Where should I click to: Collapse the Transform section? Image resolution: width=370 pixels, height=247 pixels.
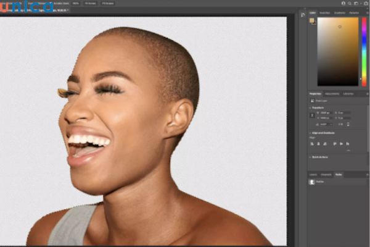310,106
